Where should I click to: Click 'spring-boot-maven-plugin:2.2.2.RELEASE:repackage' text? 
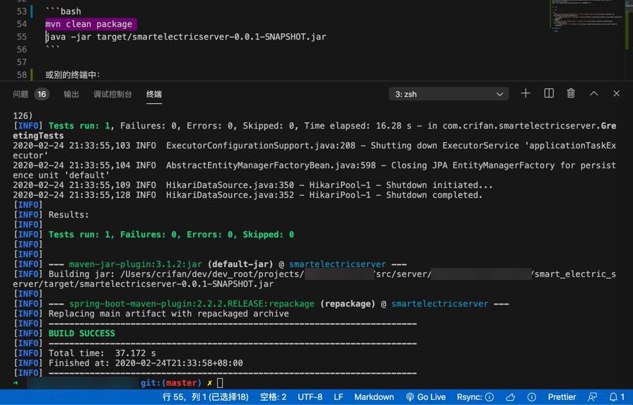click(x=192, y=304)
